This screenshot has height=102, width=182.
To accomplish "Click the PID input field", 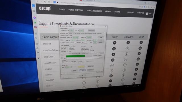I will tap(81, 30).
